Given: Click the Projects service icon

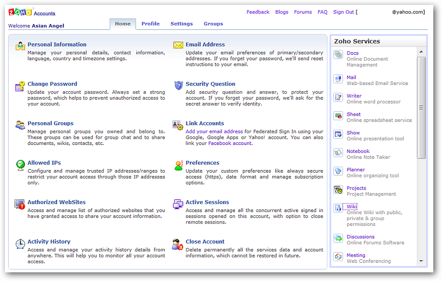Looking at the screenshot, I should click(338, 189).
